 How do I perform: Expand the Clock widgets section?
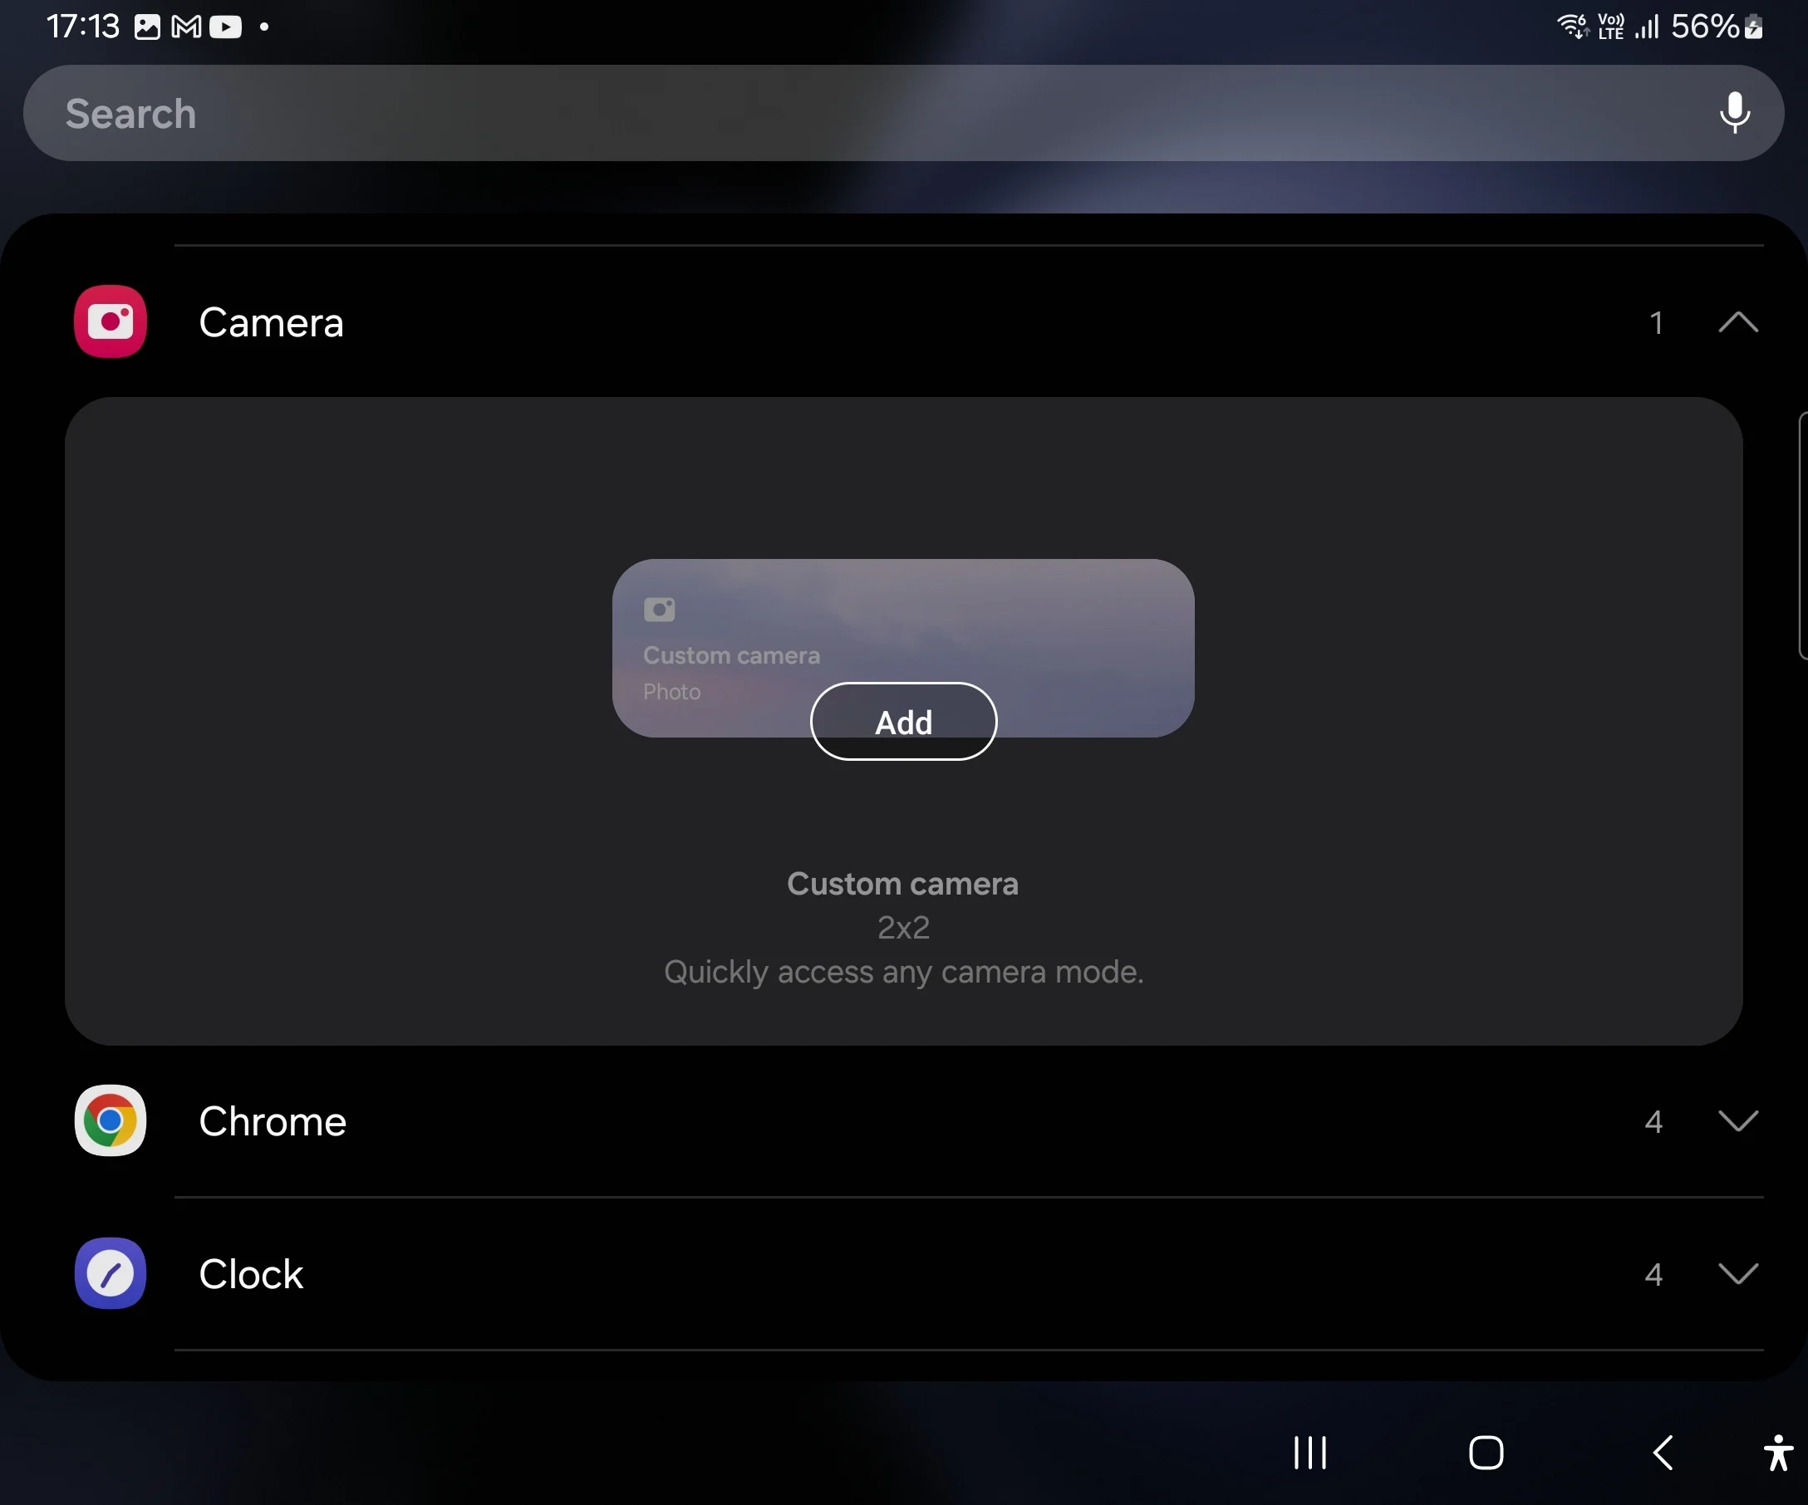[x=1736, y=1274]
